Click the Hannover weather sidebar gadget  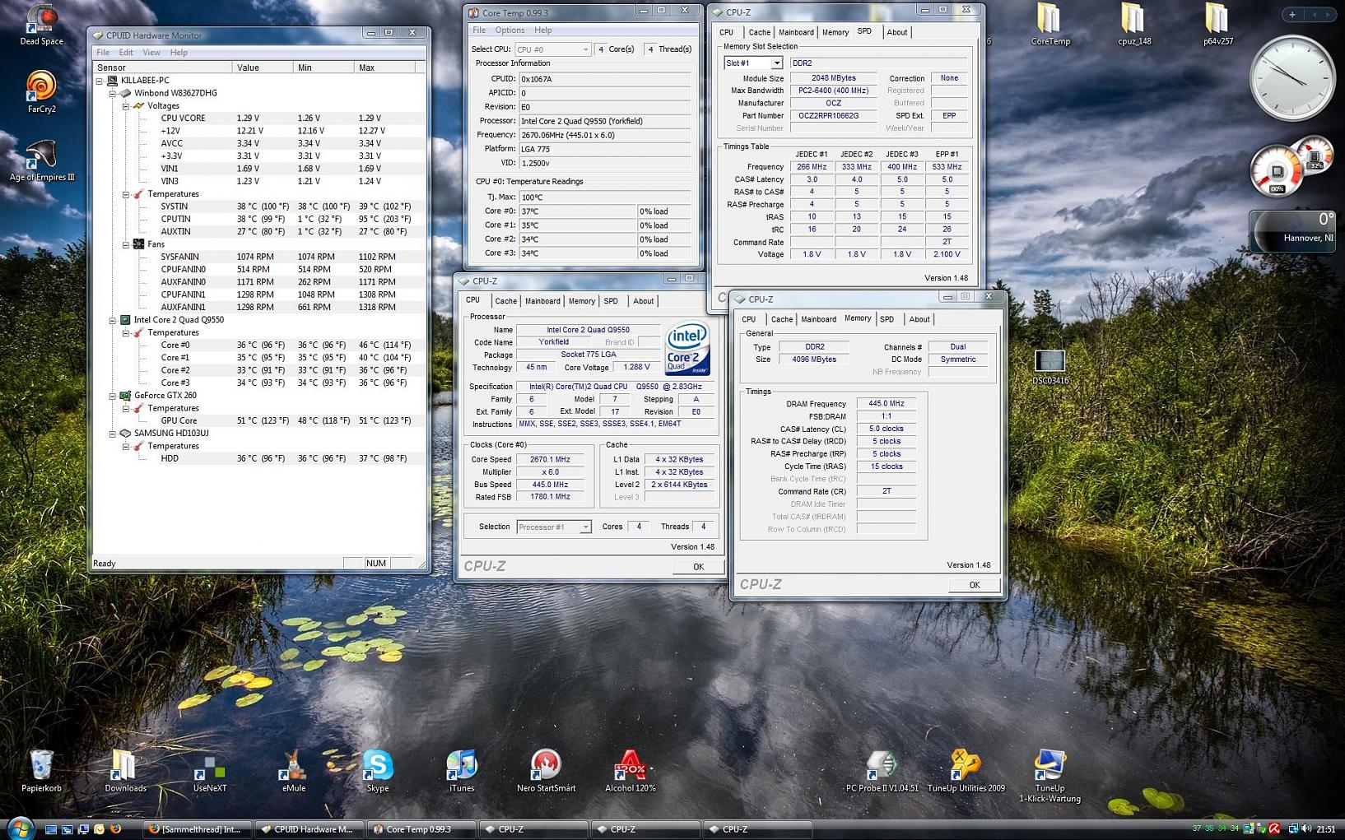[1291, 230]
